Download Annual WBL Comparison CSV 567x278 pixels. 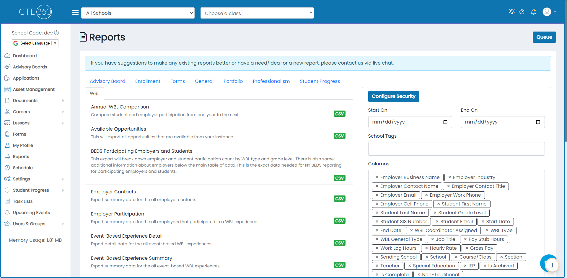click(x=339, y=114)
